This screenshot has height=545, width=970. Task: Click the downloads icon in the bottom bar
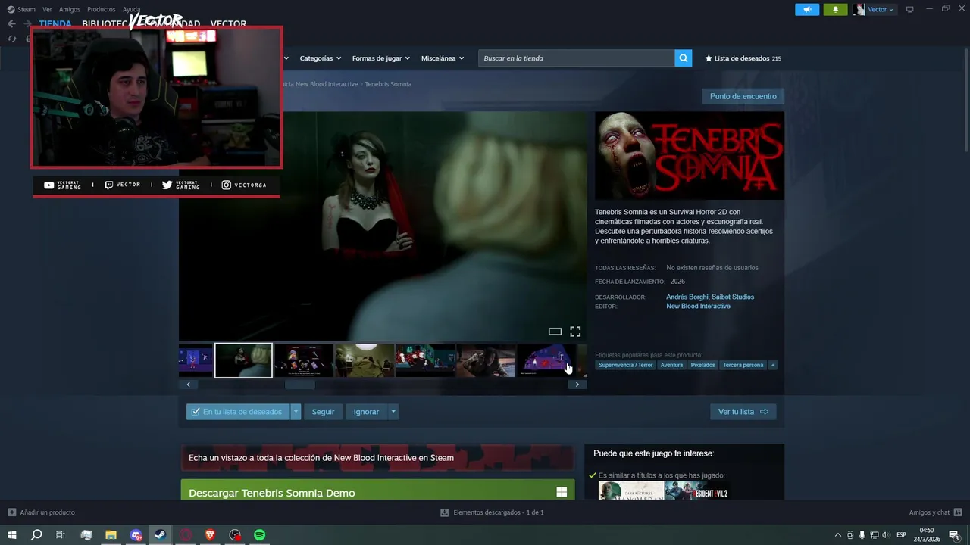445,512
